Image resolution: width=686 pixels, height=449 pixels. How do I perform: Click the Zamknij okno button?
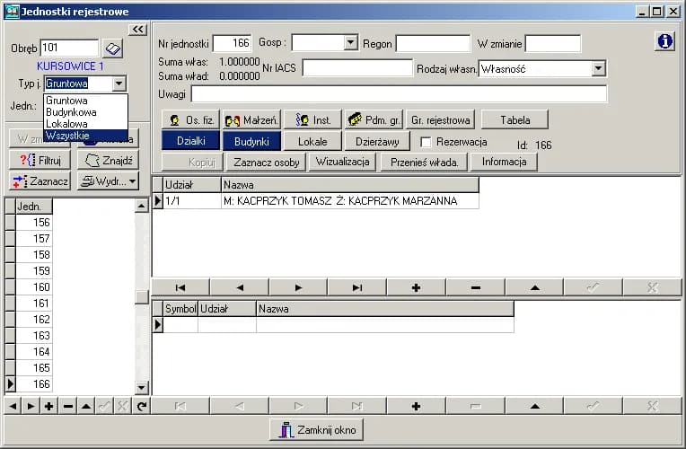point(316,430)
